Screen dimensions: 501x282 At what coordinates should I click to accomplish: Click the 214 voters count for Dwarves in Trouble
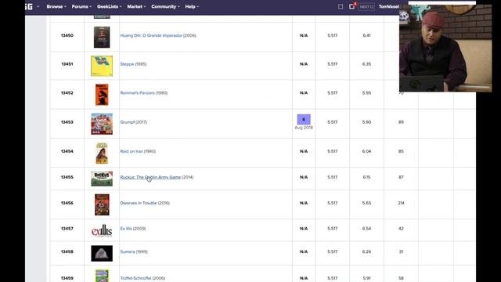(401, 203)
